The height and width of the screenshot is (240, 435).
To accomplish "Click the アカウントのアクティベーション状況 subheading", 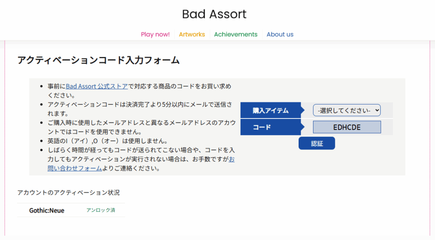I will tap(68, 192).
